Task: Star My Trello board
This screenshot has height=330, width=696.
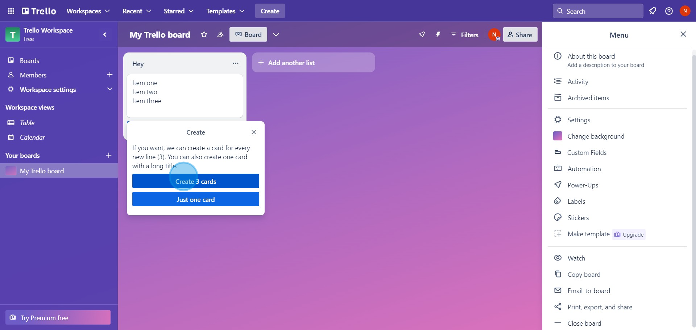Action: click(x=204, y=34)
